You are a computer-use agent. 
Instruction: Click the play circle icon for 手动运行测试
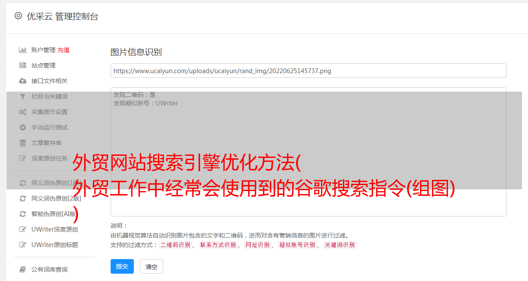(23, 127)
